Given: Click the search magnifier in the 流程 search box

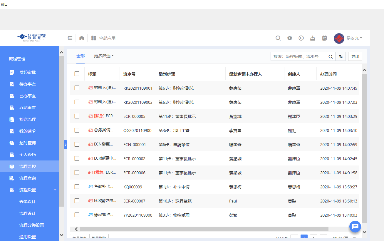Looking at the screenshot, I should point(331,56).
